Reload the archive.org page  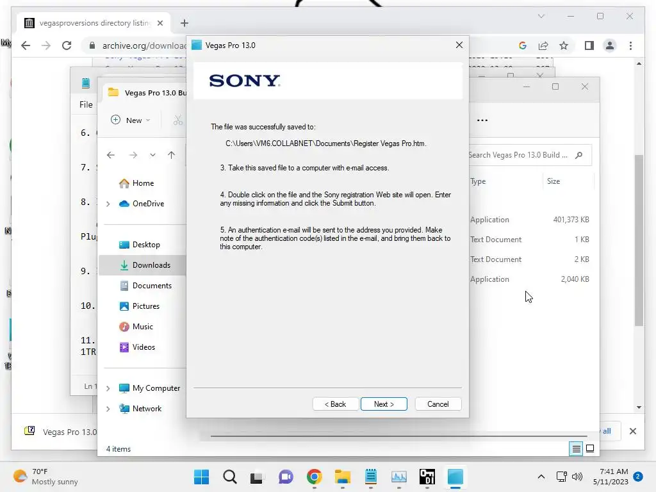pyautogui.click(x=67, y=45)
